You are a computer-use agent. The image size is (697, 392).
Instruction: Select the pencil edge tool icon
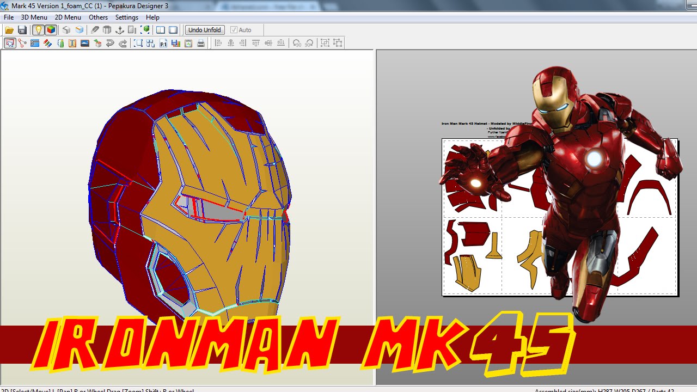tap(95, 30)
